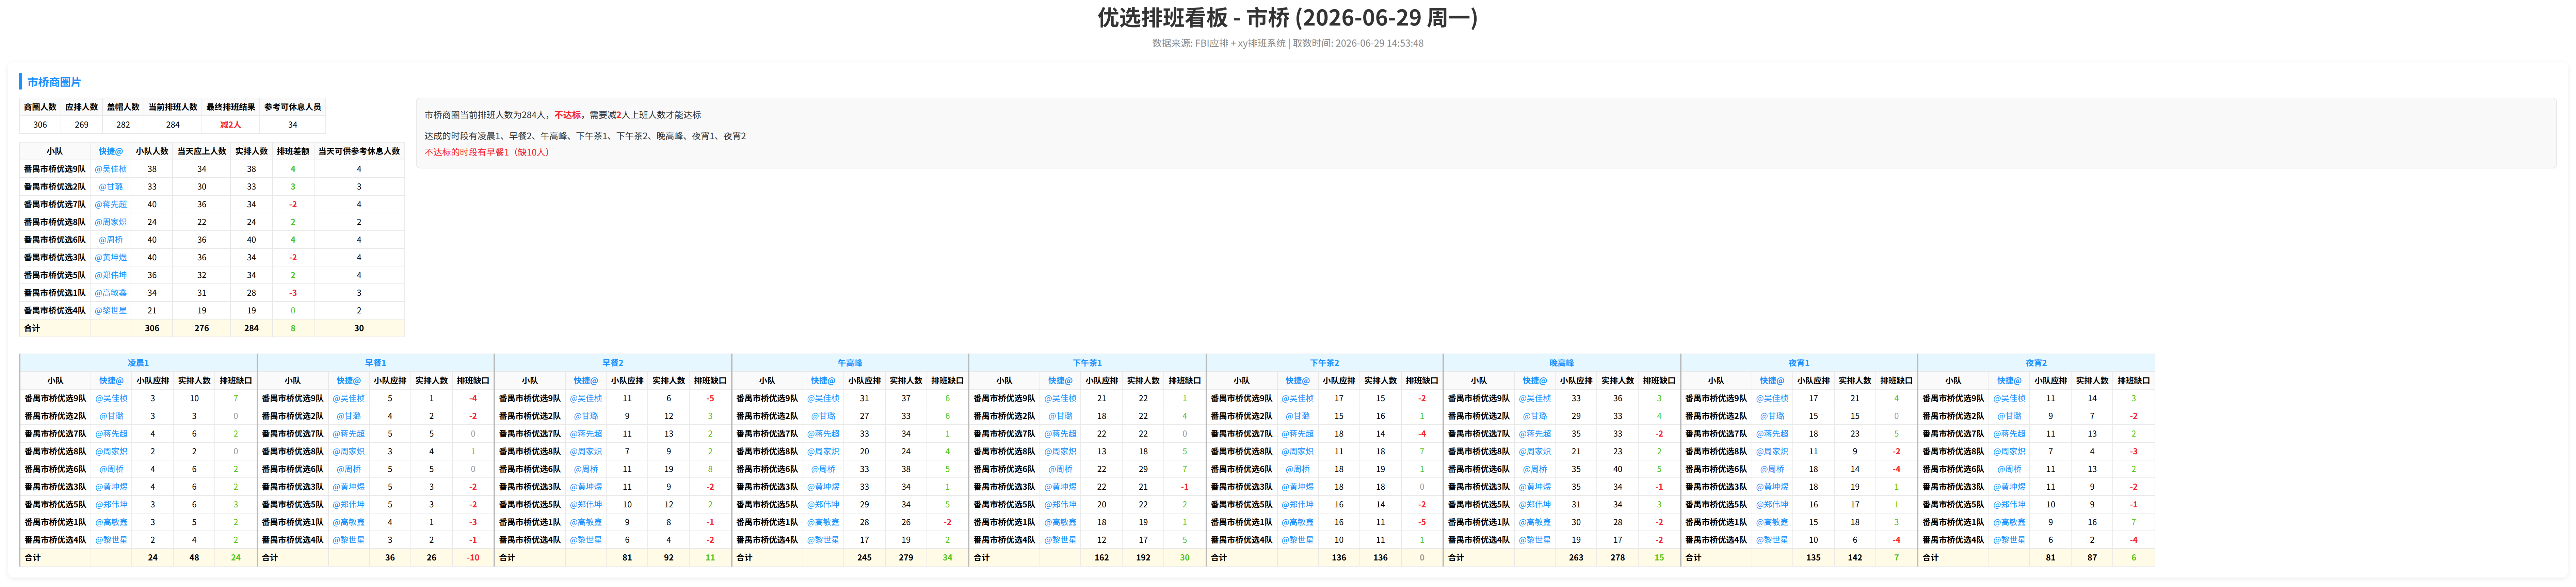Click @吴佳桢 link in the team summary table
2576x587 pixels.
(111, 169)
